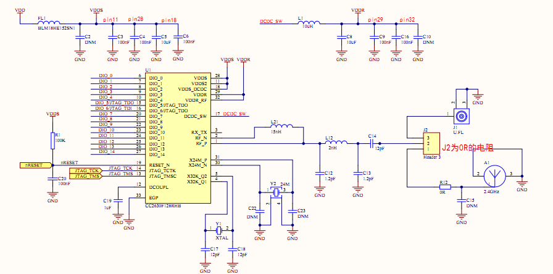Select capacitor C3 100nF symbol
Screen dimensions: 553x274
[112, 36]
